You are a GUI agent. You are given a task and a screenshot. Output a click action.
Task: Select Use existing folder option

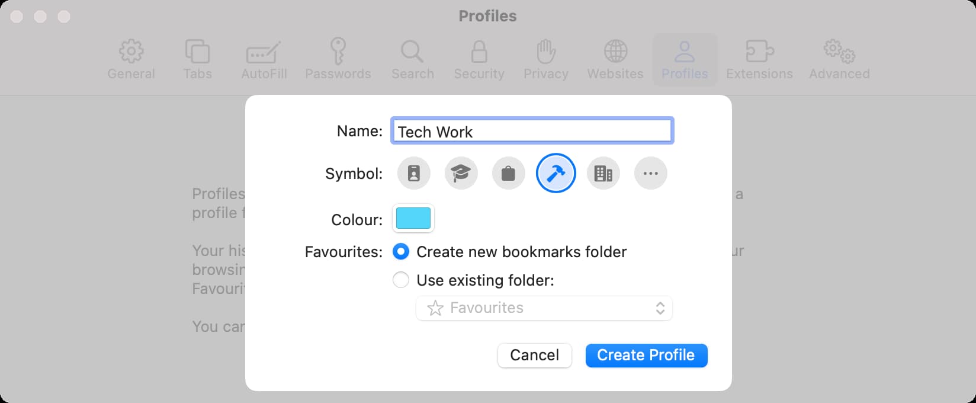click(x=401, y=280)
